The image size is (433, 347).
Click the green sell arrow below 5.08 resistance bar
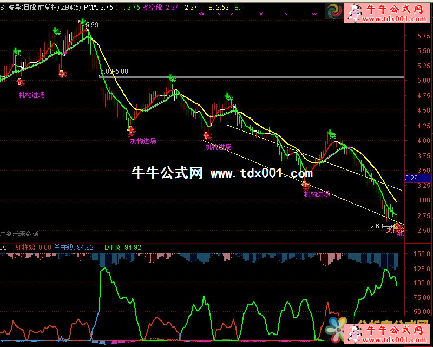[x=171, y=78]
